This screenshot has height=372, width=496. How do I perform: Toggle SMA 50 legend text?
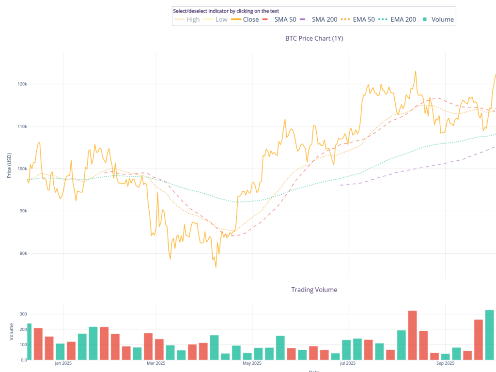tap(285, 19)
